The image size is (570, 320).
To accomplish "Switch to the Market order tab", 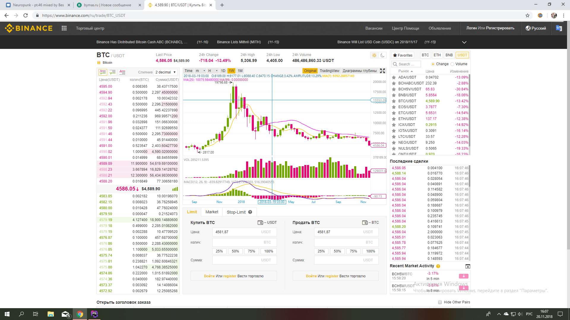I will tap(212, 212).
